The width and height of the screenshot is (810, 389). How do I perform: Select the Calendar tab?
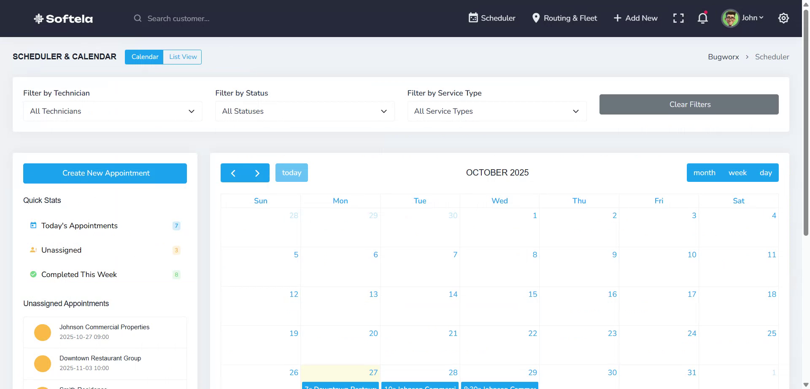click(144, 56)
